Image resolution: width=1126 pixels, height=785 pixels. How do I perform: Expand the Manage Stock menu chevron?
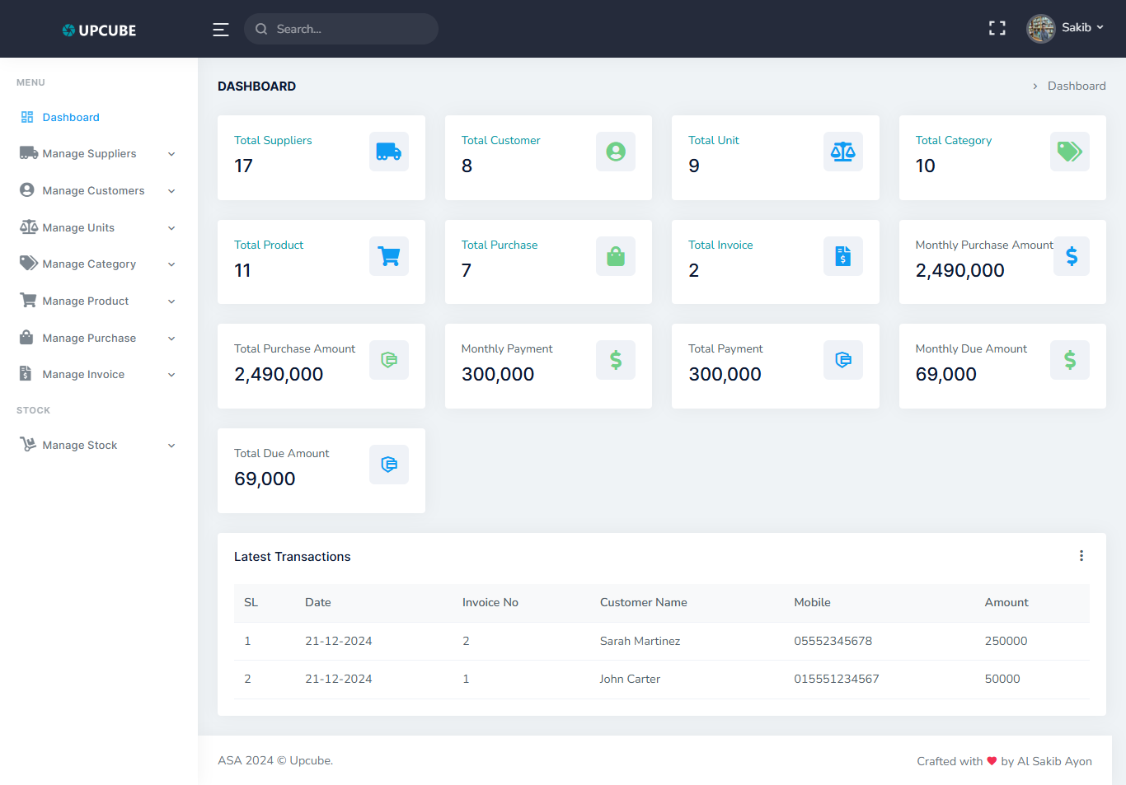[x=171, y=446]
